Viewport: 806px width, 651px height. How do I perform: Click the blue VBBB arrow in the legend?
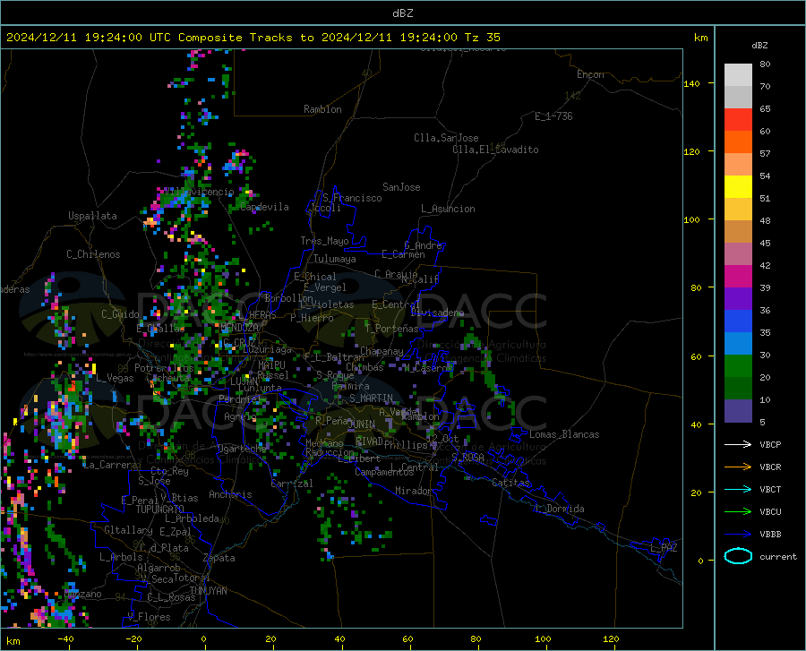[738, 534]
